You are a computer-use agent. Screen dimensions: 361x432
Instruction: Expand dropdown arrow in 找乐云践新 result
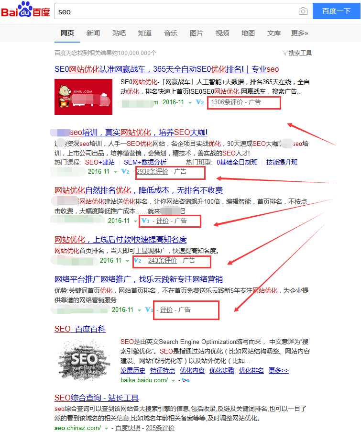pyautogui.click(x=139, y=310)
